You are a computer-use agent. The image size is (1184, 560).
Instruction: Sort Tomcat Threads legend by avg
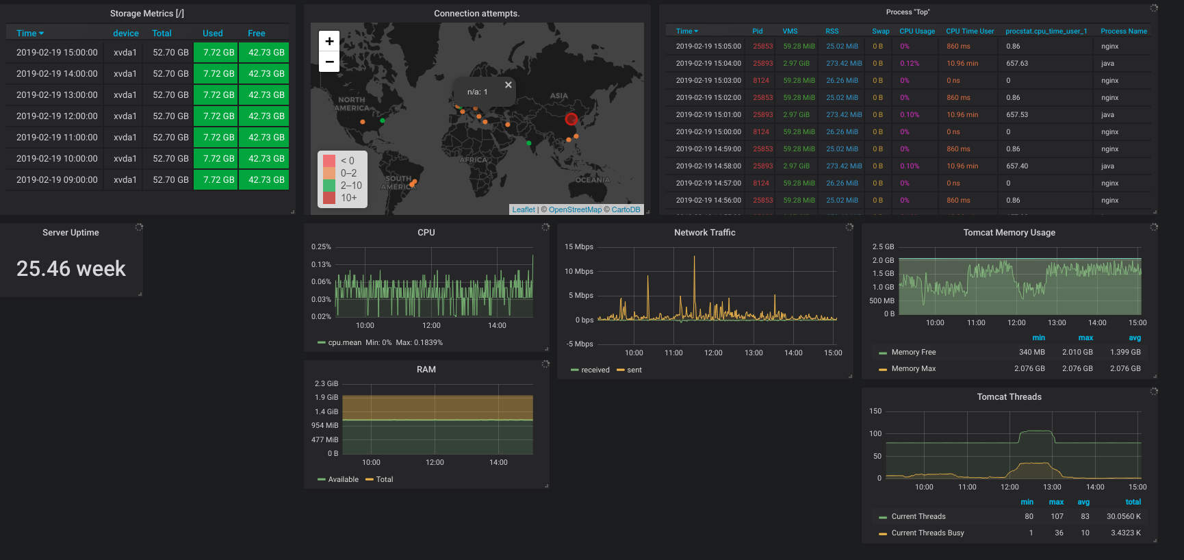pos(1083,502)
